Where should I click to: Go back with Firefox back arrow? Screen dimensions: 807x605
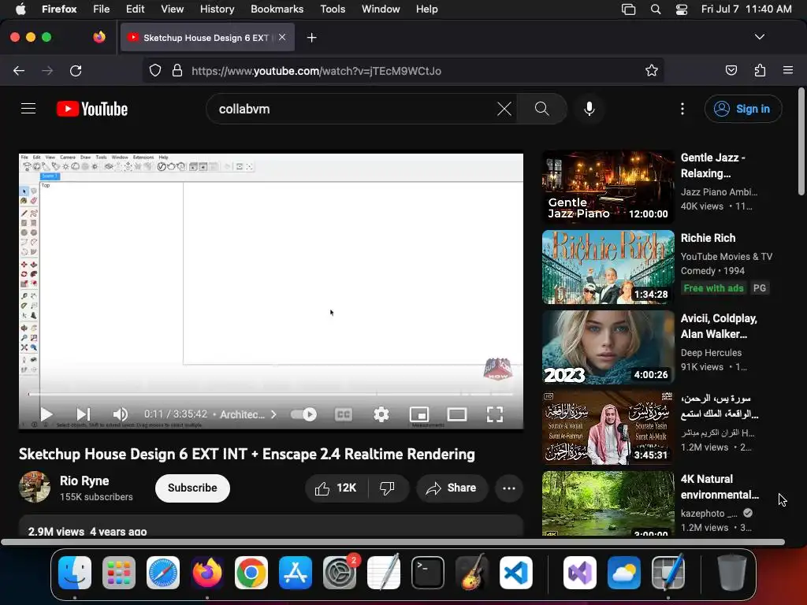[19, 70]
